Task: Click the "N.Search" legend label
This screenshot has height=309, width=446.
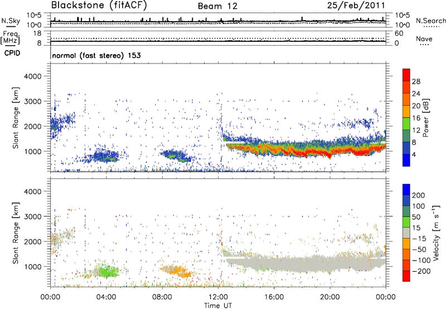Action: 430,21
